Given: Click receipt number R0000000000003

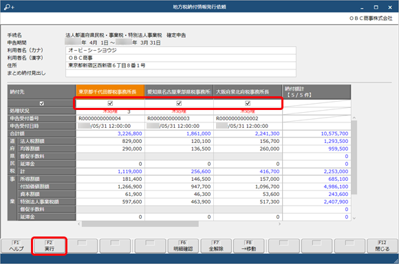Looking at the screenshot, I should (x=169, y=118).
